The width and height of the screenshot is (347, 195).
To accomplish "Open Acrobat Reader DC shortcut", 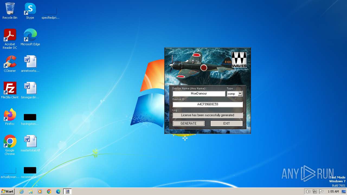I will (x=10, y=39).
